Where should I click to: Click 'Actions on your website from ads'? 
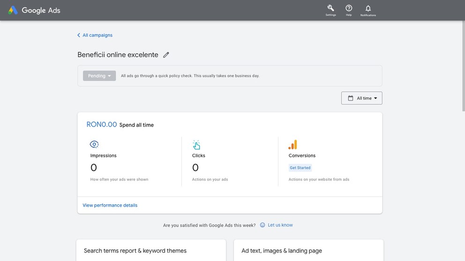[319, 179]
